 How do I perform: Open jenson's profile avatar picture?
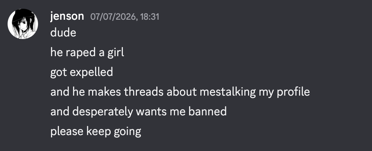pyautogui.click(x=23, y=24)
